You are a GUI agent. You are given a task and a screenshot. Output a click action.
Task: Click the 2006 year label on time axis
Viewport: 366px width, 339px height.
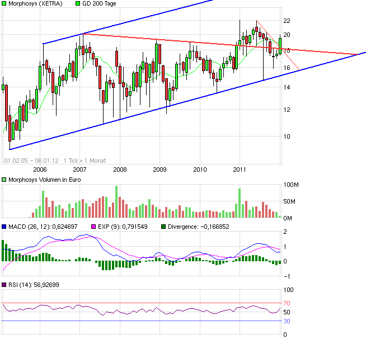click(x=40, y=170)
